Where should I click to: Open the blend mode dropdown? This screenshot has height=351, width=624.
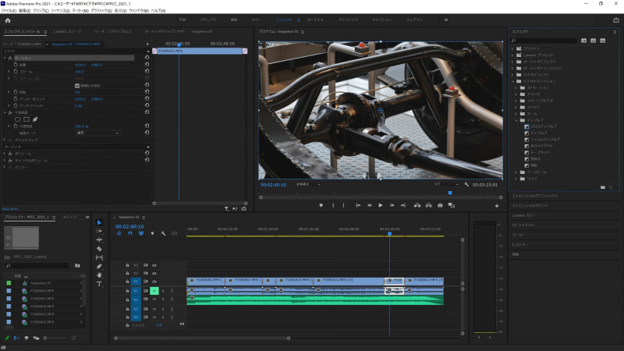[97, 133]
